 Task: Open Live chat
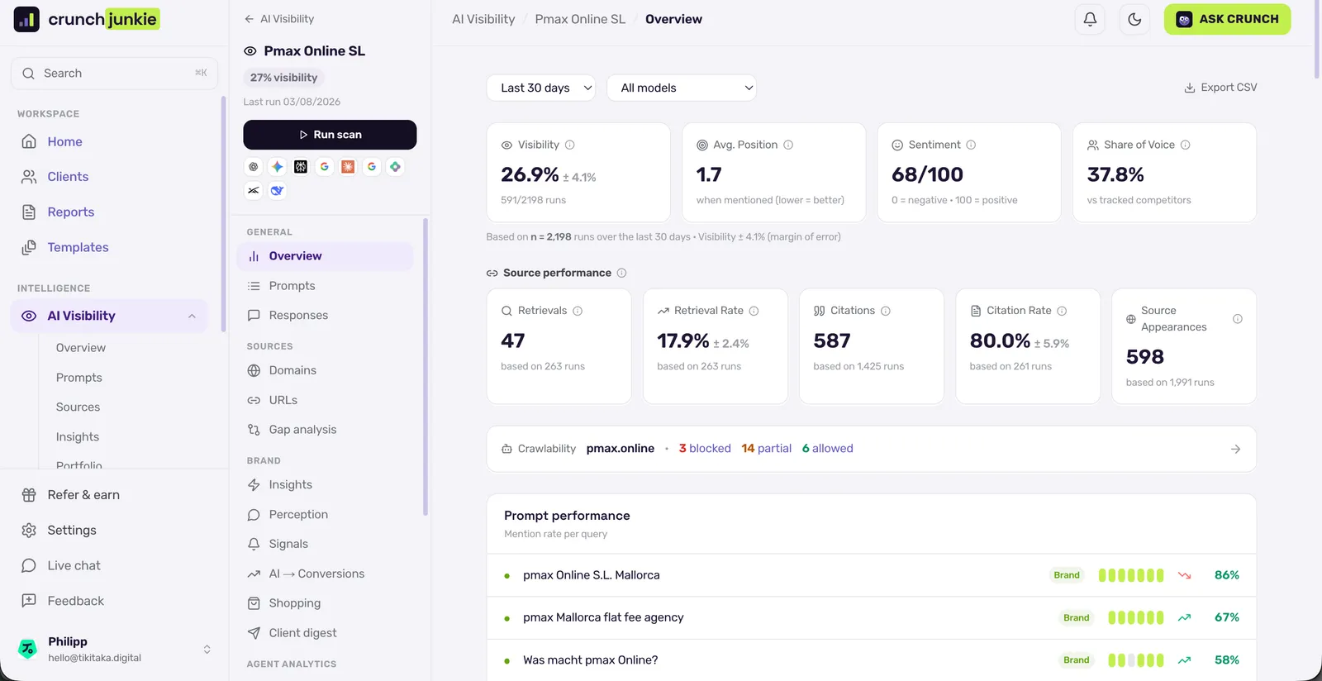(x=74, y=566)
